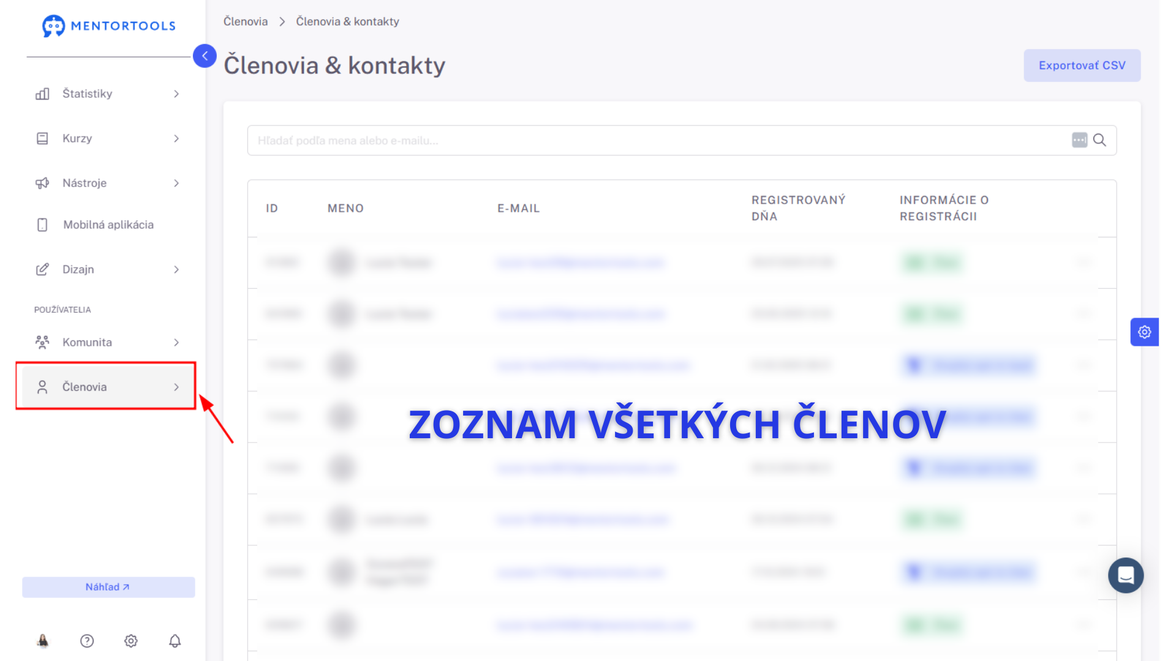Click the MentorTools logo
The height and width of the screenshot is (661, 1176).
[108, 26]
